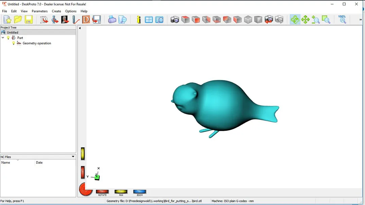
Task: Click the Open Project folder icon
Action: pos(18,20)
